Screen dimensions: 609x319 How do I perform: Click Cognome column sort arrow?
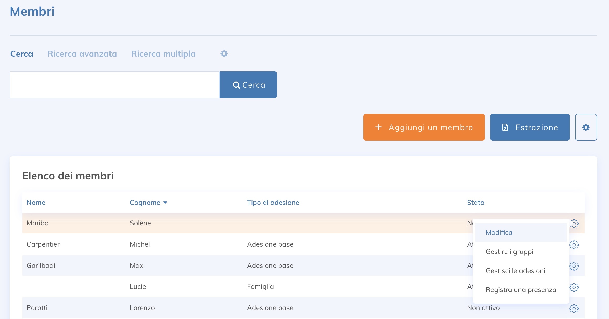click(165, 203)
